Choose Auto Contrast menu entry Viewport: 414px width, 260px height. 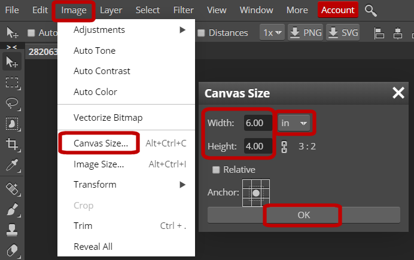126,71
